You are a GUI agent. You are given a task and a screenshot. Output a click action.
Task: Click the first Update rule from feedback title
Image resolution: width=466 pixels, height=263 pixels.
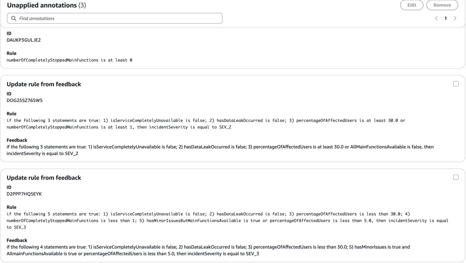point(44,84)
